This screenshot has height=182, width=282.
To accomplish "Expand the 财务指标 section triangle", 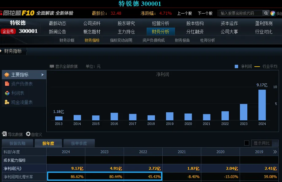I will (1, 51).
